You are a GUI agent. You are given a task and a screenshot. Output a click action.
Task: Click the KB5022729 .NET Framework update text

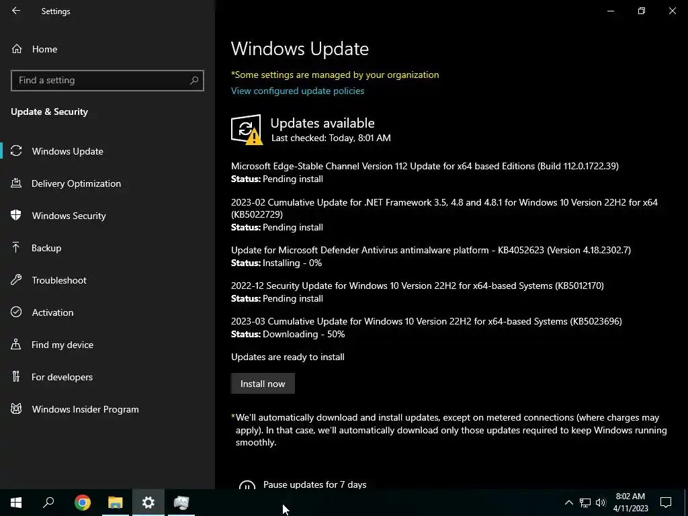(x=444, y=208)
